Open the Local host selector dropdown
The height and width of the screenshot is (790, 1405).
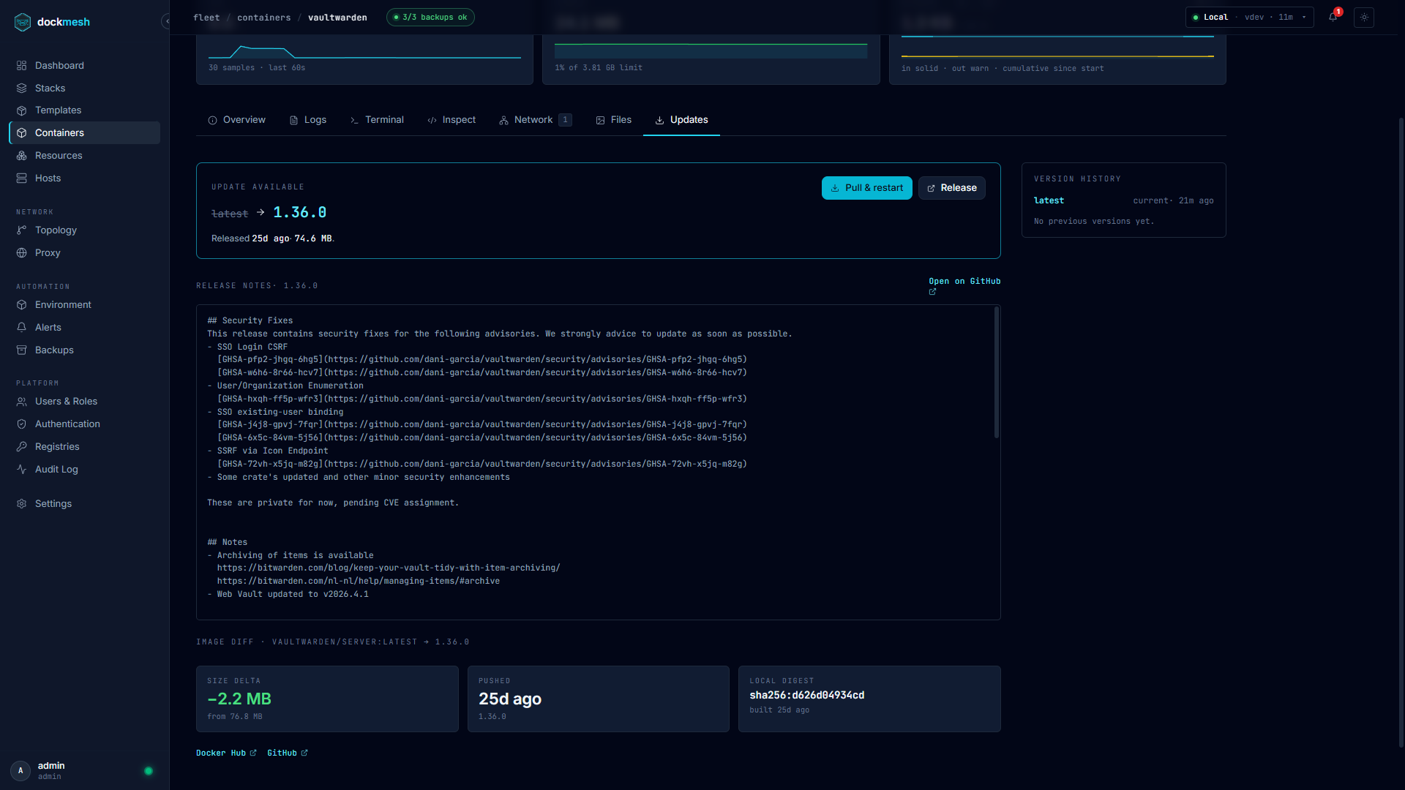(x=1249, y=18)
